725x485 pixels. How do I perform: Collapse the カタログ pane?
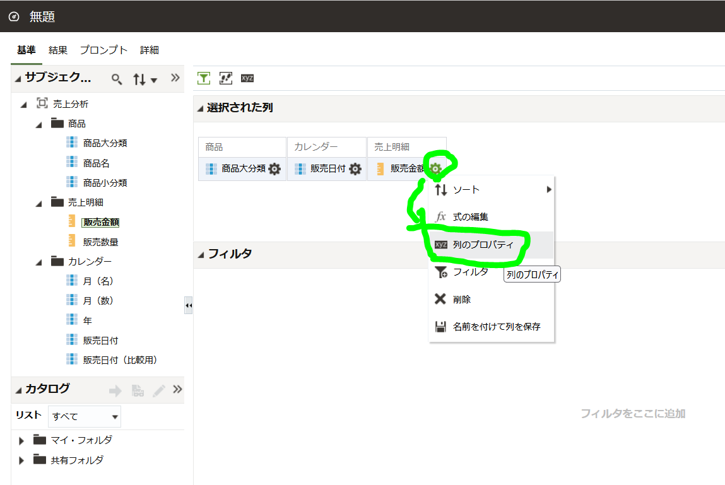[18, 390]
